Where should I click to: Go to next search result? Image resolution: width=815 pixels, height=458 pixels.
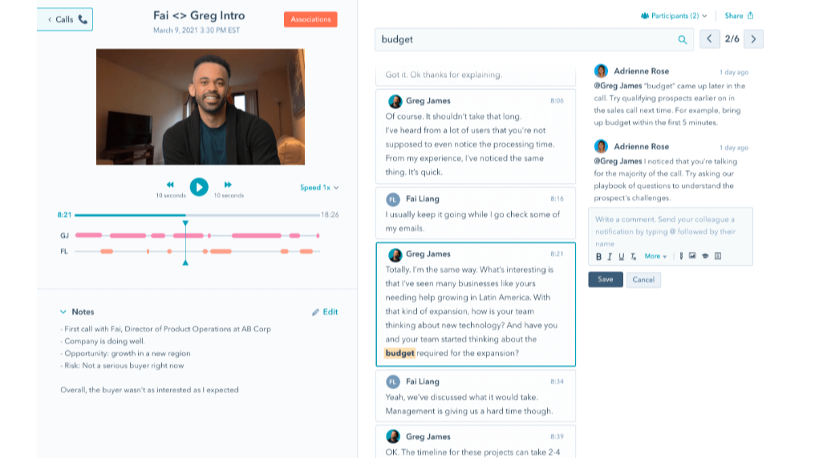753,39
